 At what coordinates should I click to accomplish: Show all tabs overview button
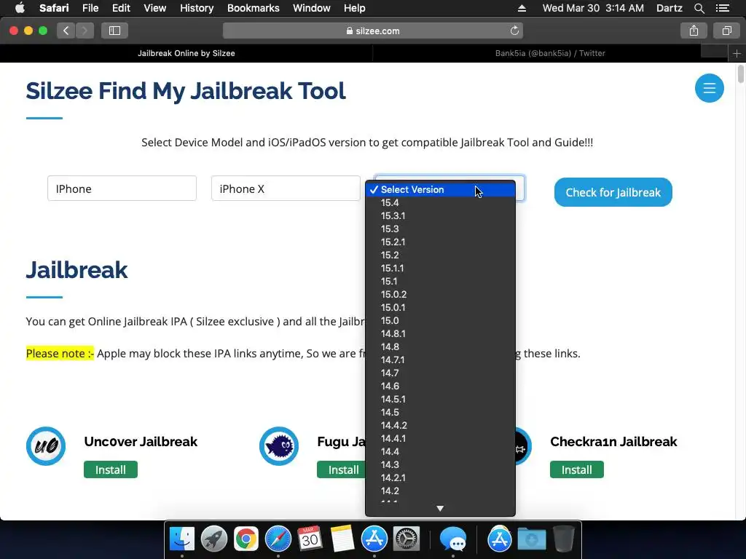pos(726,31)
